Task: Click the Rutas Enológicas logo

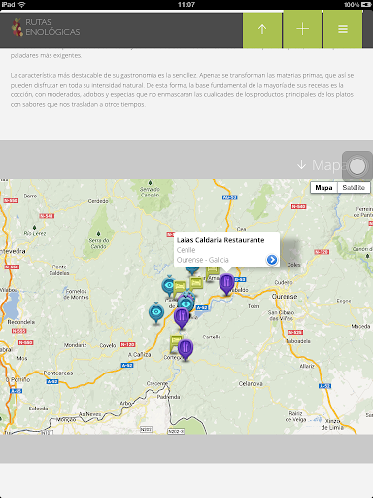Action: tap(46, 27)
